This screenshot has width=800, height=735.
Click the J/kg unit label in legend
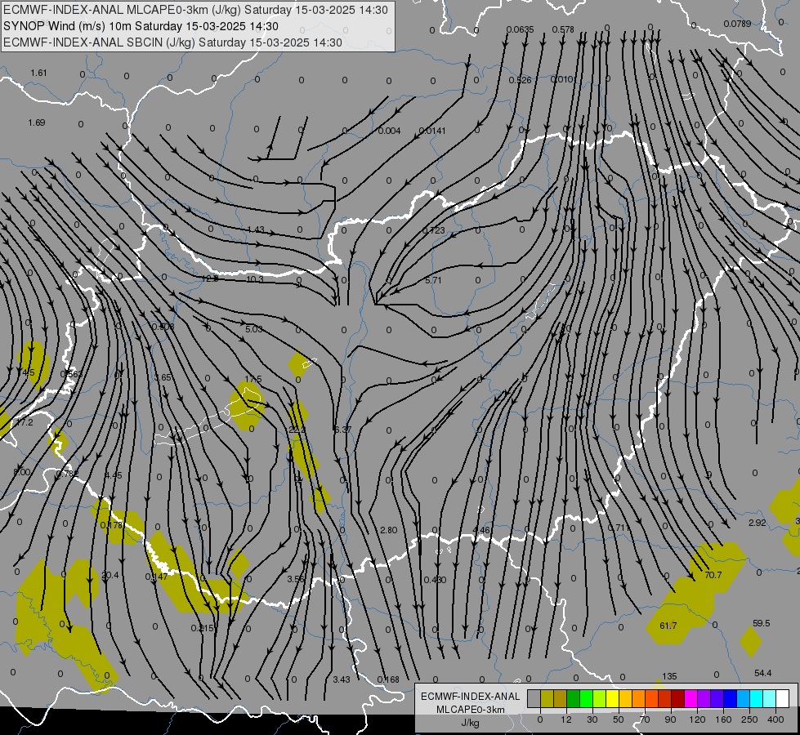coord(471,722)
